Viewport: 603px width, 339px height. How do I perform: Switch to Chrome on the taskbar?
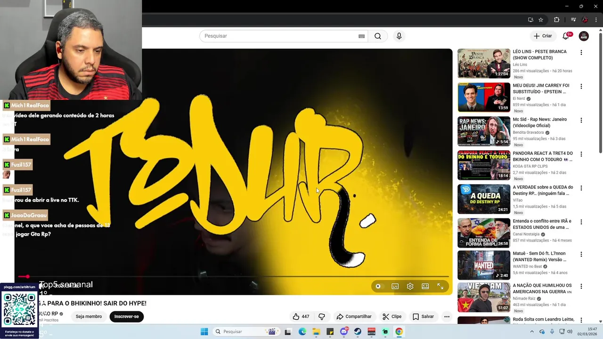(399, 331)
